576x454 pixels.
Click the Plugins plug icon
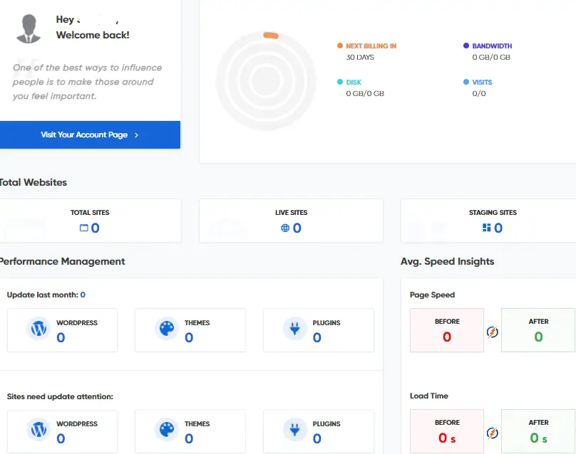(x=294, y=329)
